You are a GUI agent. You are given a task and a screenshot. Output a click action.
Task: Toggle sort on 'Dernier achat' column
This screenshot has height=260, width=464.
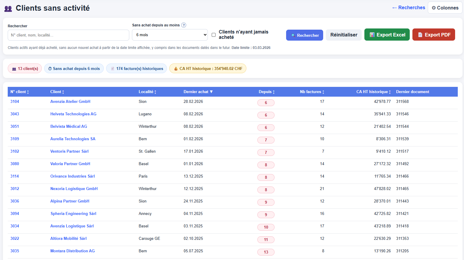pos(198,92)
